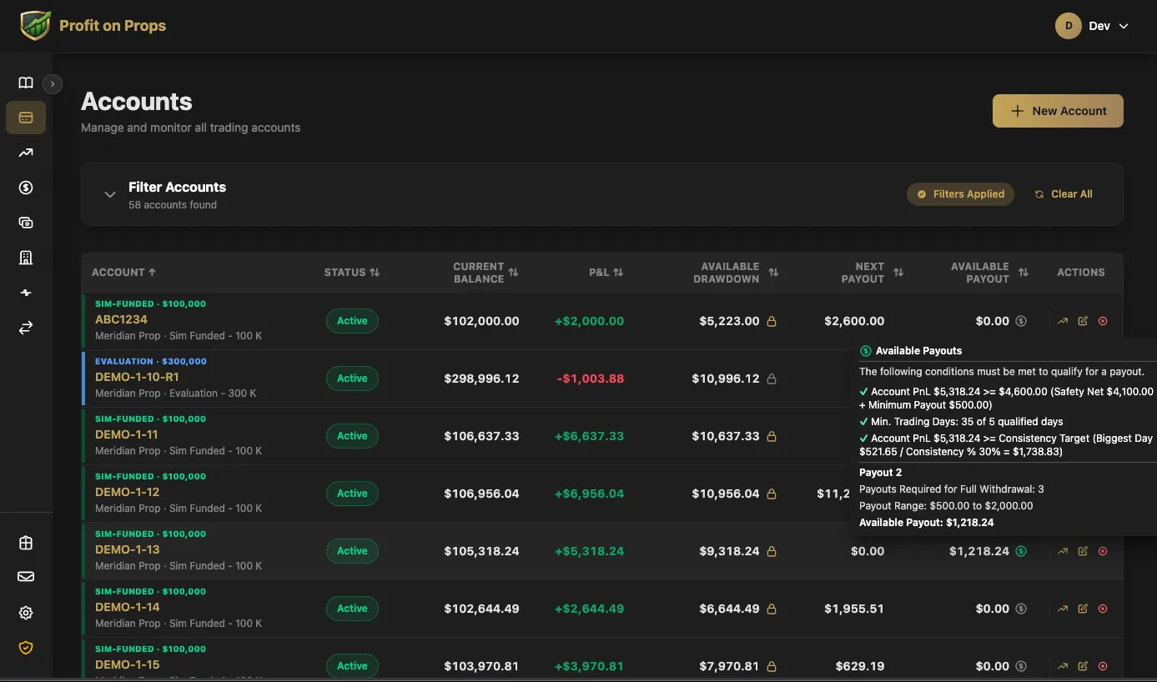Open the journal book icon in sidebar
This screenshot has width=1157, height=682.
26,83
